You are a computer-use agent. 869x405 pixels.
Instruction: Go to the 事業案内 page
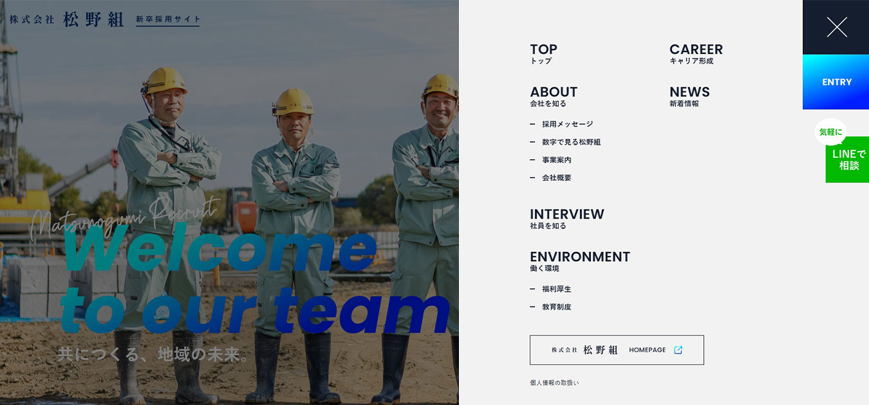556,160
